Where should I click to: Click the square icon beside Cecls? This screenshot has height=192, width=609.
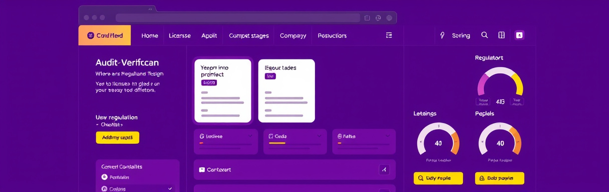[x=271, y=136]
